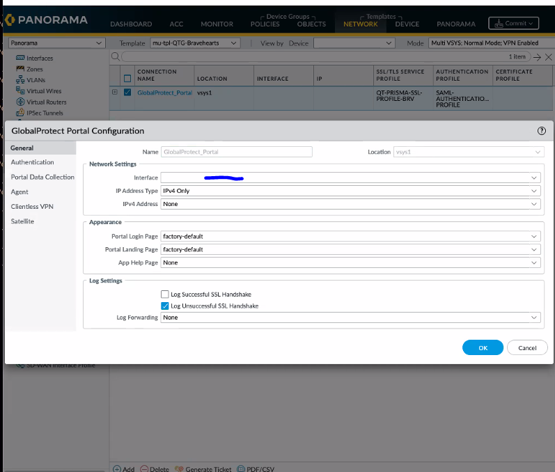Click into the search input field
This screenshot has width=555, height=472.
(x=315, y=56)
